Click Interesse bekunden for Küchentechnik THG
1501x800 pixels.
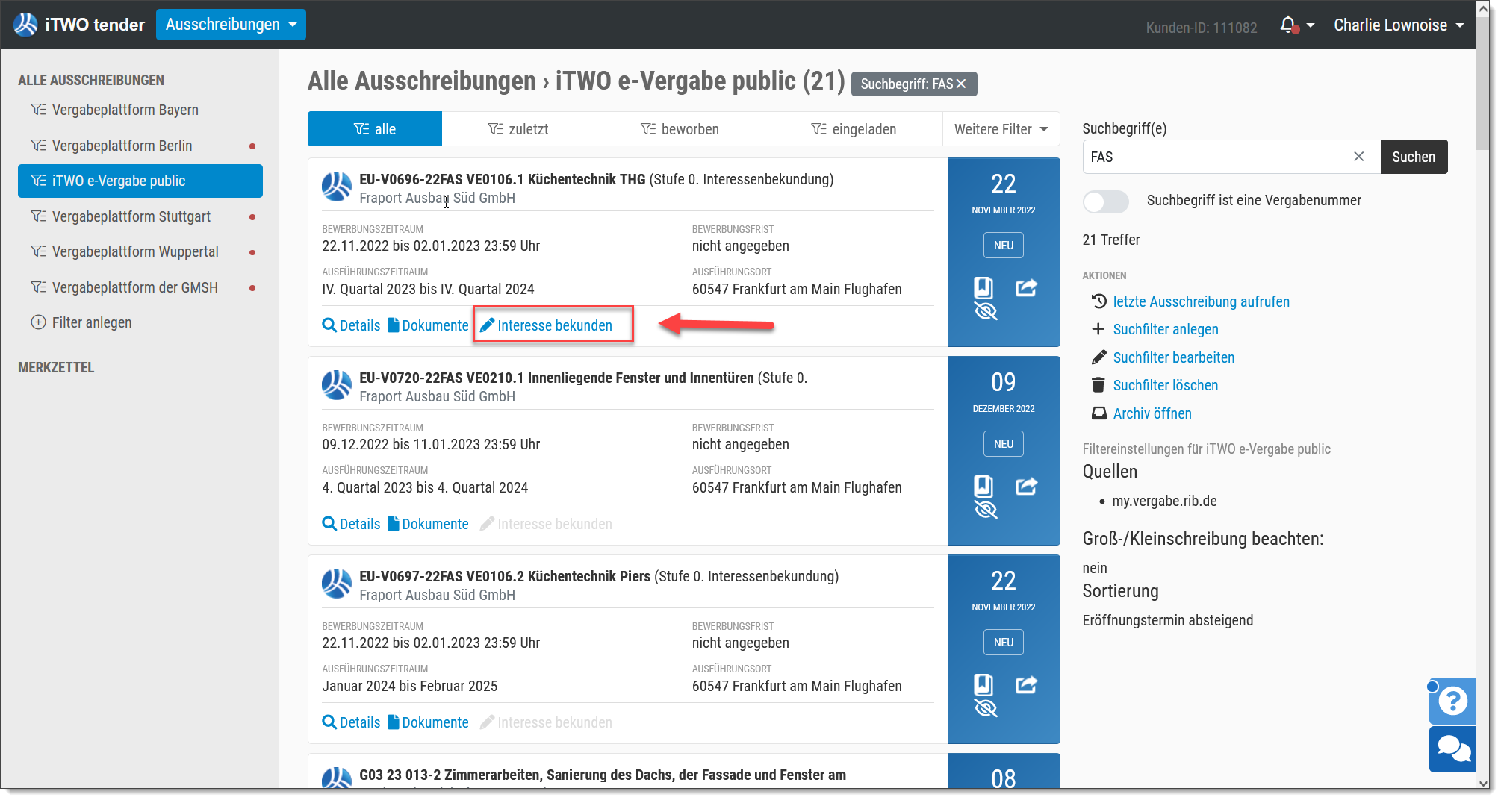coord(546,325)
